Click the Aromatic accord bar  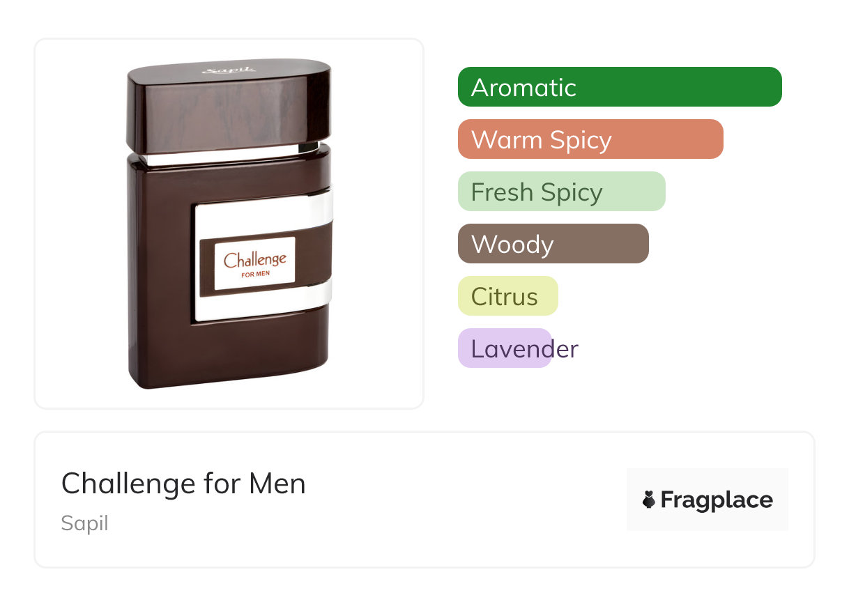(620, 87)
